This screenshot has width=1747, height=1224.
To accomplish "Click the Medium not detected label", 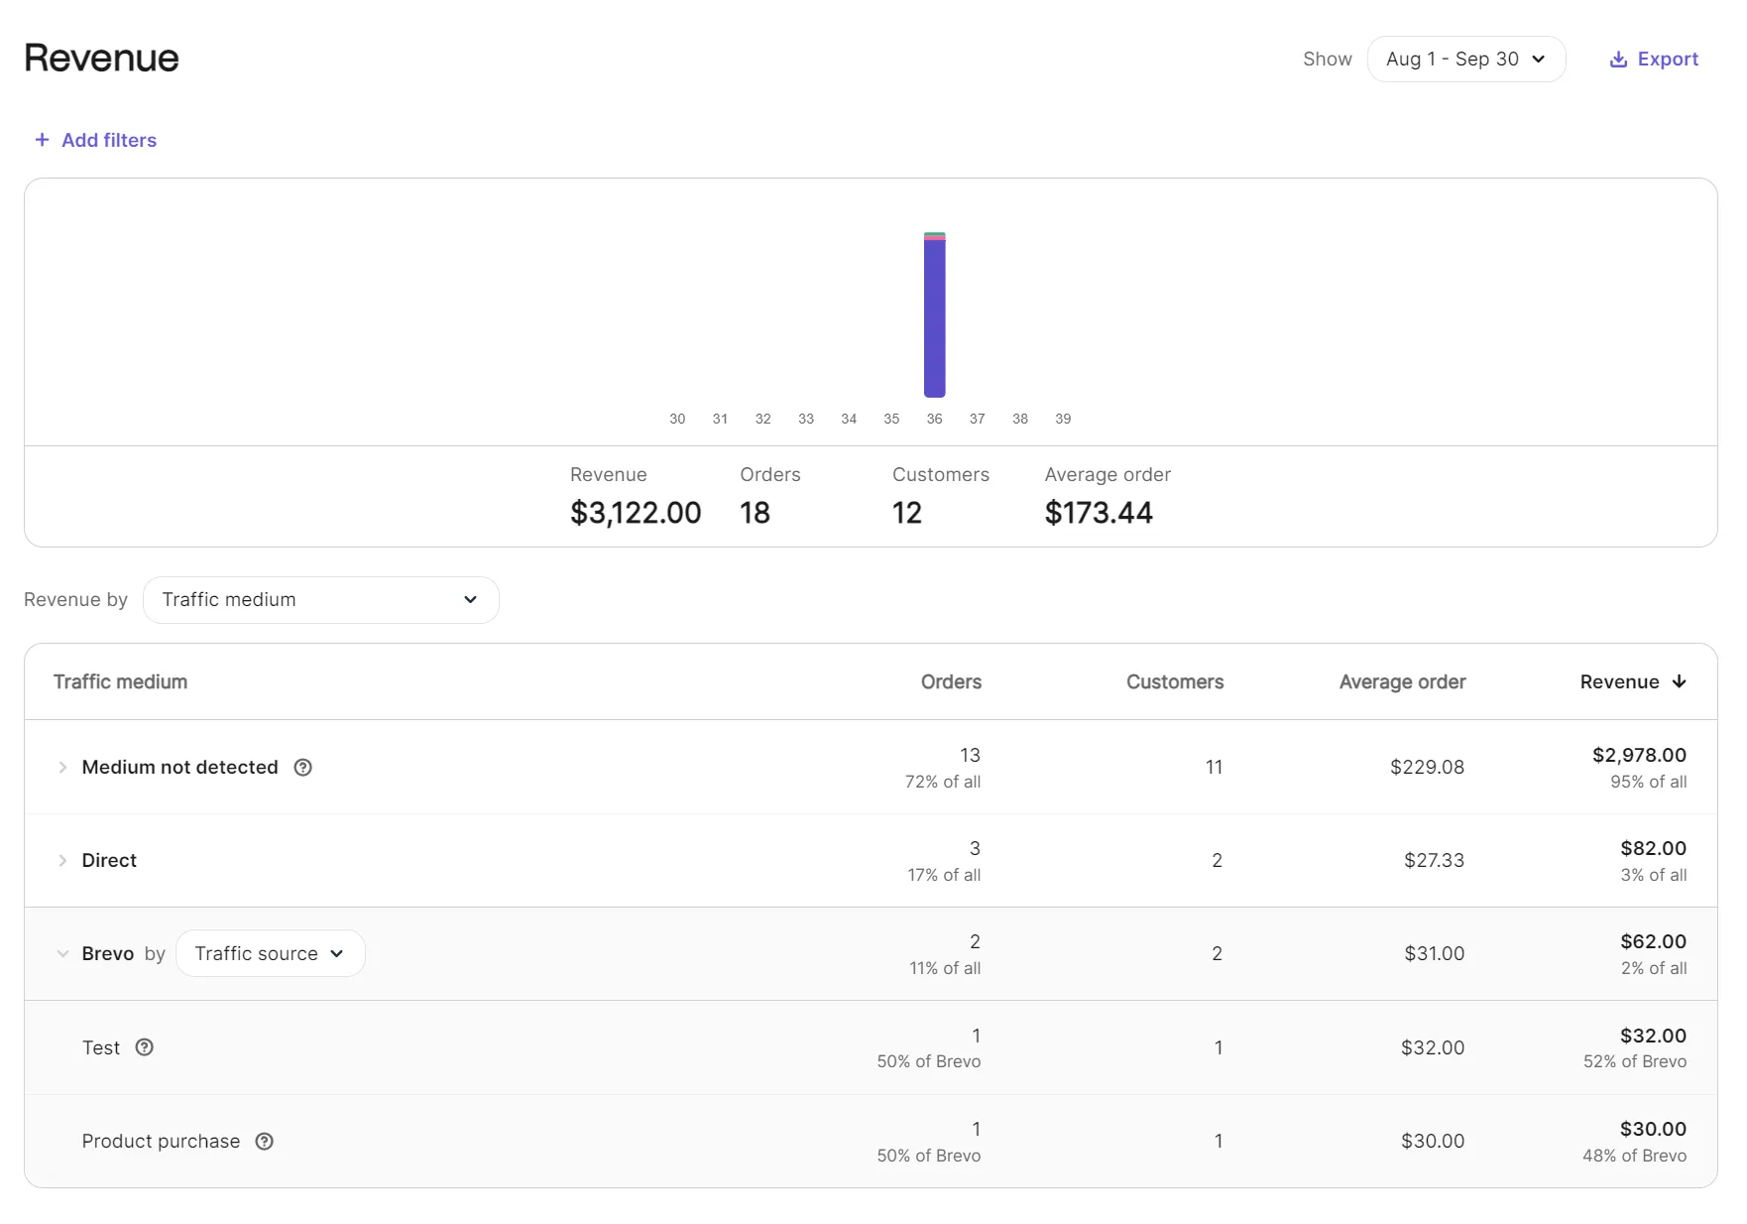I will tap(179, 767).
